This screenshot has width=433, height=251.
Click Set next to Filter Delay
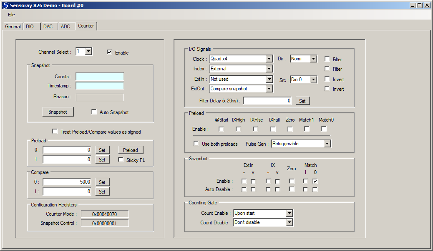[303, 101]
